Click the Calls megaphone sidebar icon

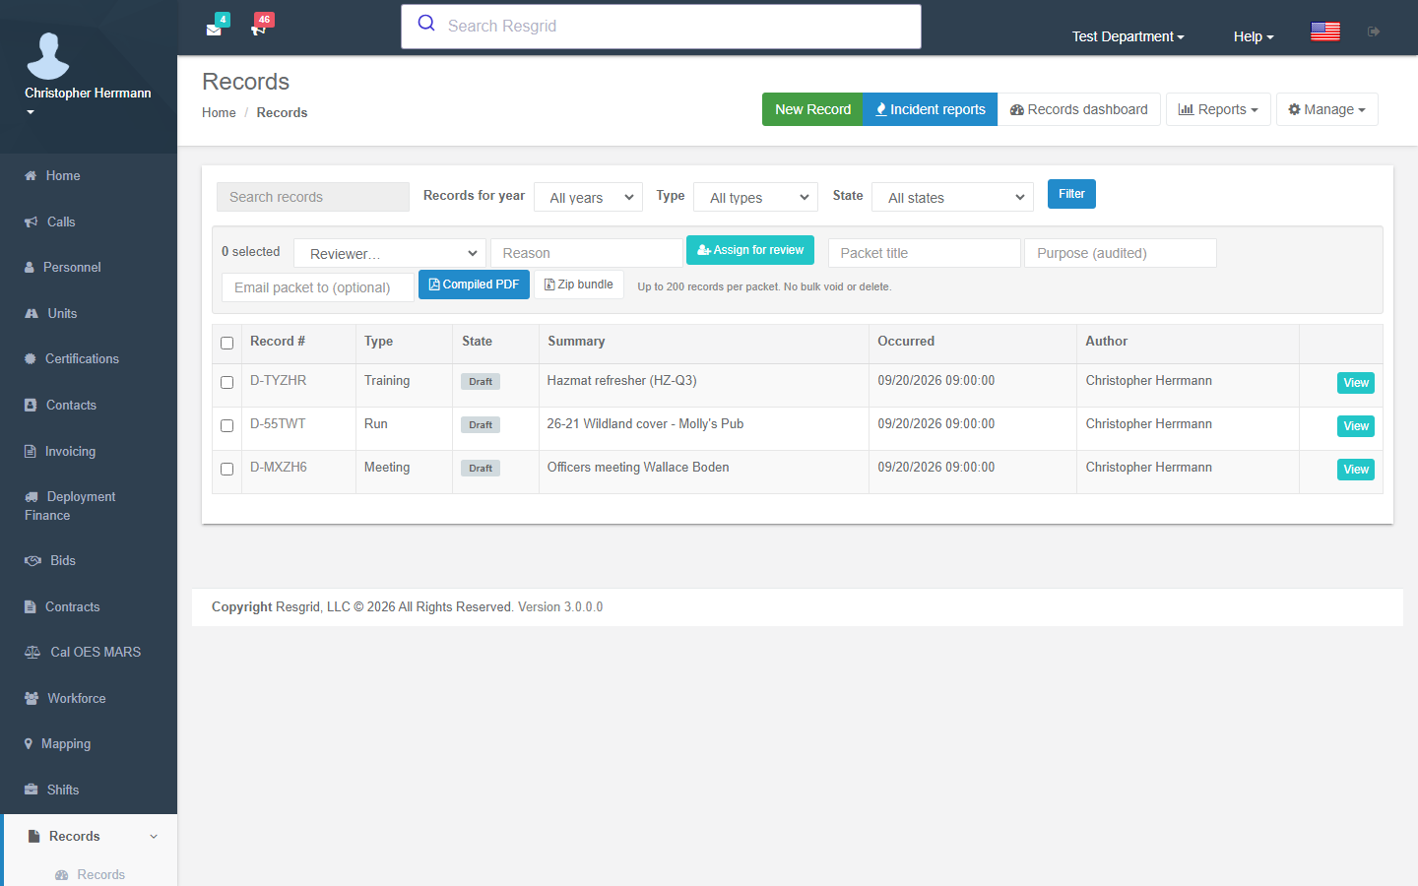coord(32,221)
